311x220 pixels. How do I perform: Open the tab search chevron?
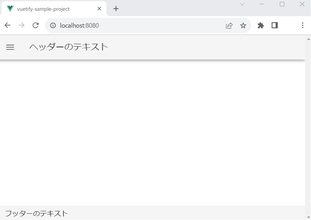click(242, 4)
